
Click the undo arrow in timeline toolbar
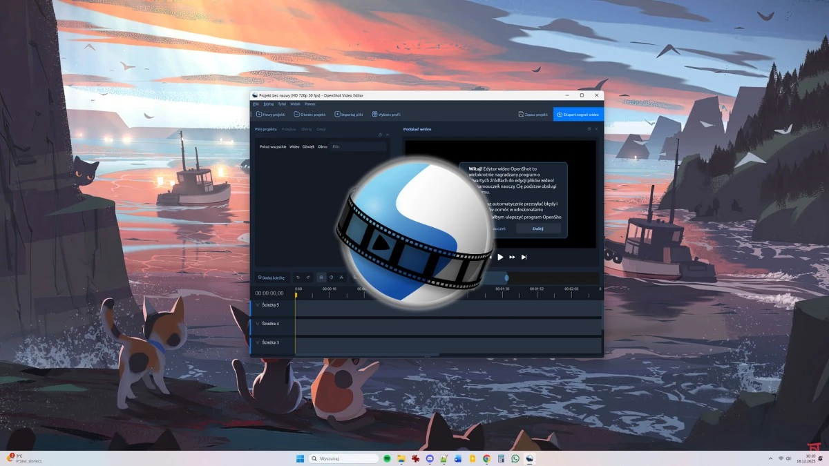[298, 278]
